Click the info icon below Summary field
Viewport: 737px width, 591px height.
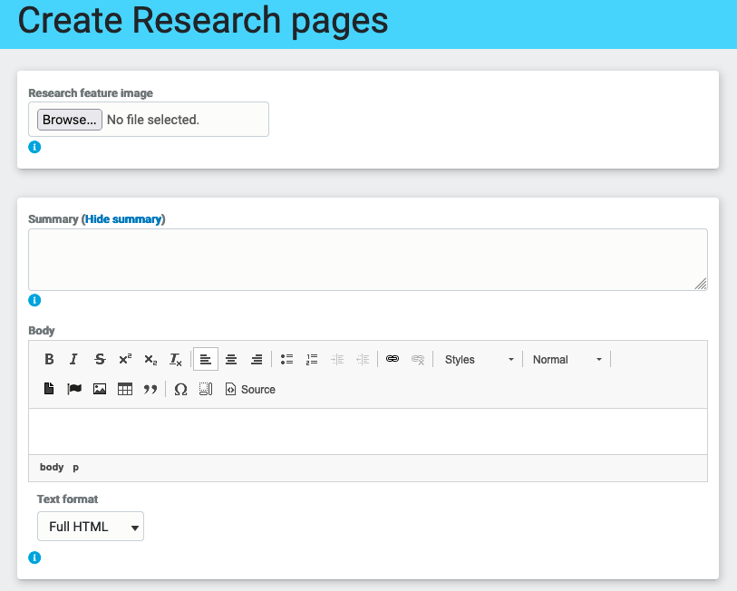[34, 300]
